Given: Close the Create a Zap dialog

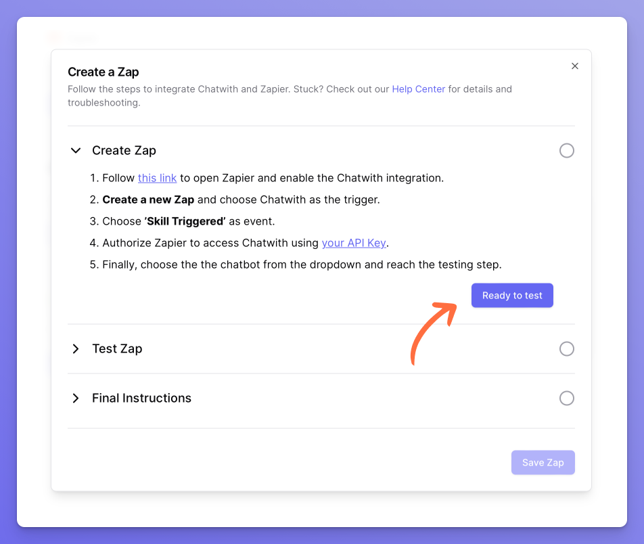Looking at the screenshot, I should (575, 66).
